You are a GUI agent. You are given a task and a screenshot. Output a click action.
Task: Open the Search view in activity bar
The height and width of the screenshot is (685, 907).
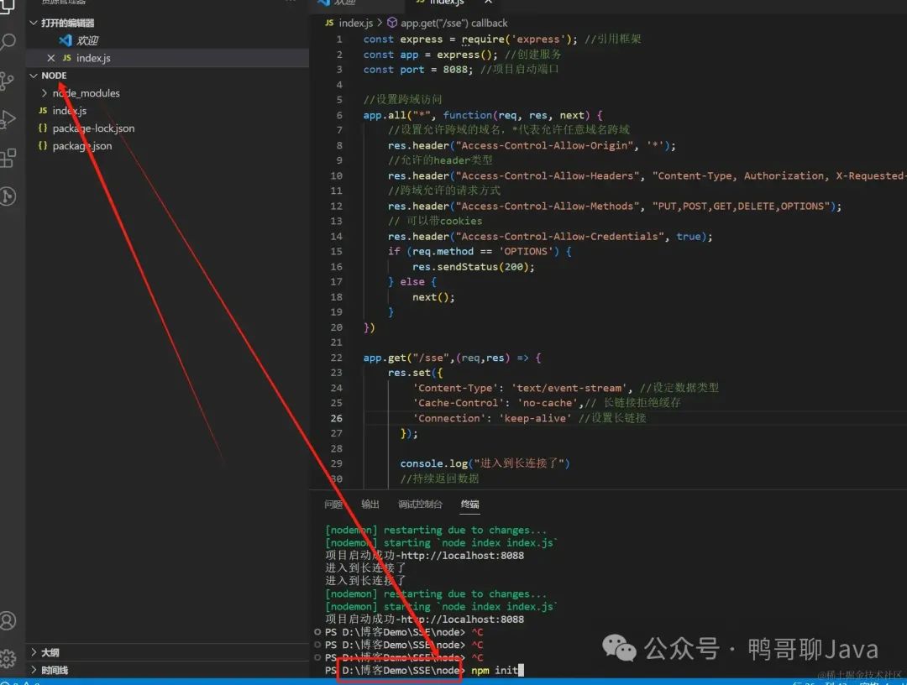pos(8,42)
